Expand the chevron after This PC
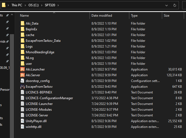Screen dimensions: 186x138 (25, 5)
